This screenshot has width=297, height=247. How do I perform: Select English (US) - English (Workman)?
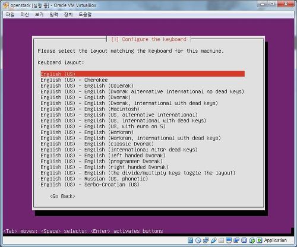[x=87, y=132]
